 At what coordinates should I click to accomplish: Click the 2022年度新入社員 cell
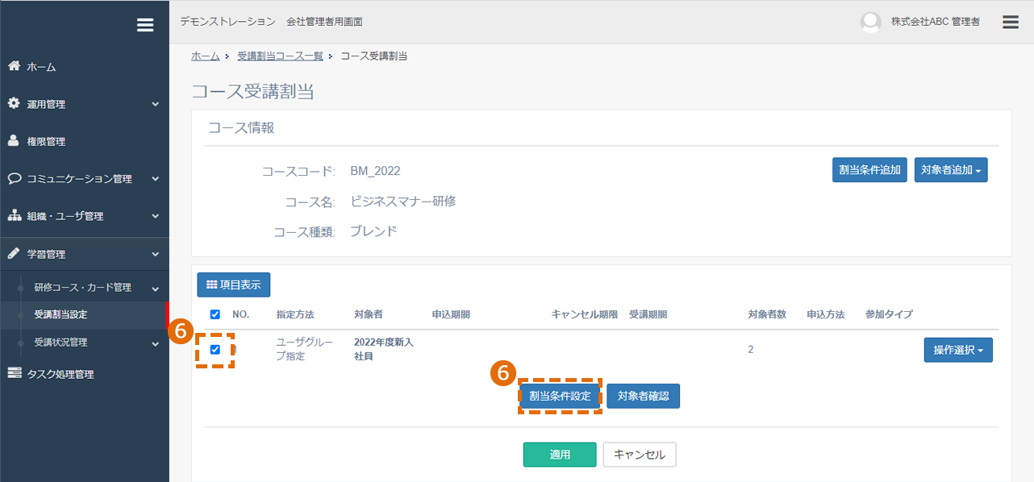tap(384, 349)
